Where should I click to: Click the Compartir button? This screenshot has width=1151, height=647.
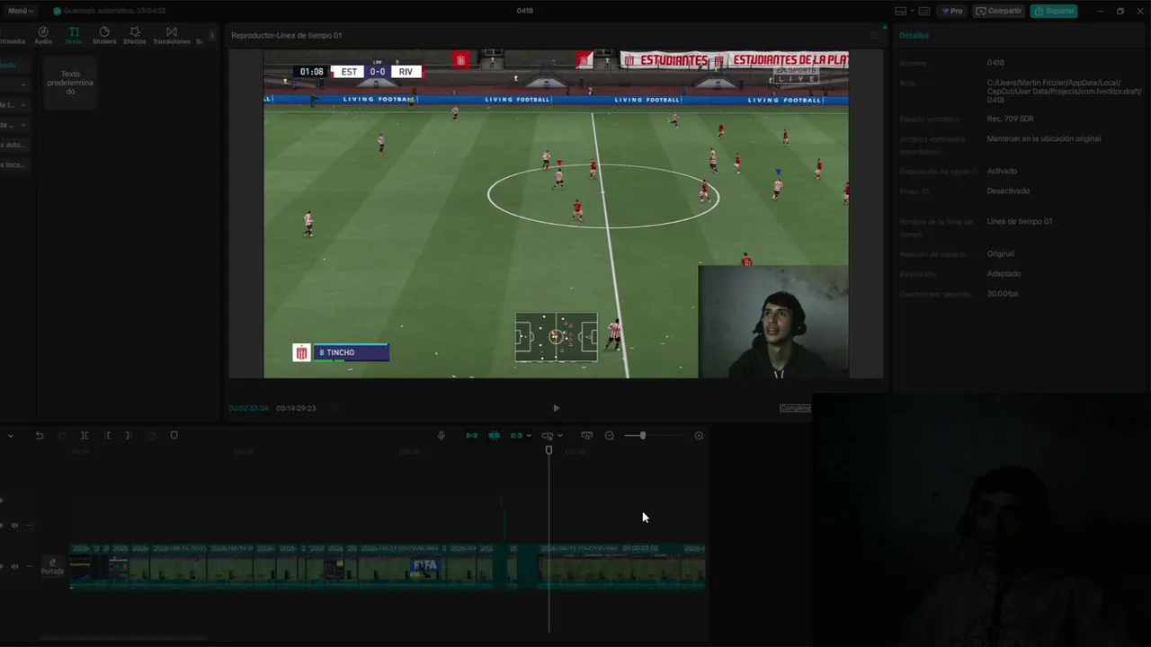click(999, 11)
